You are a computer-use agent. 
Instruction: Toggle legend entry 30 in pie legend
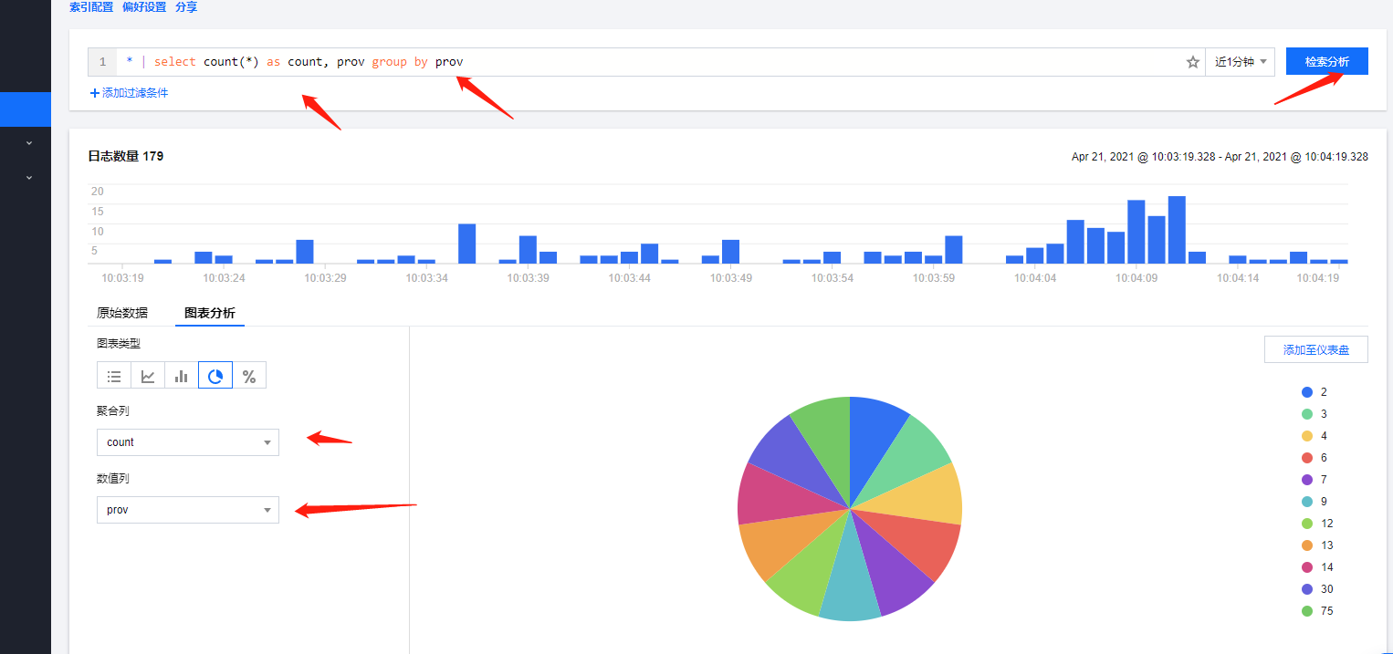(x=1317, y=589)
